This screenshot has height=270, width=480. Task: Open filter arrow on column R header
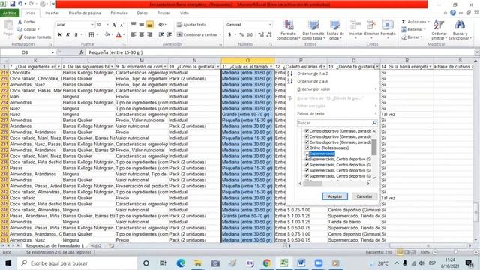430,67
